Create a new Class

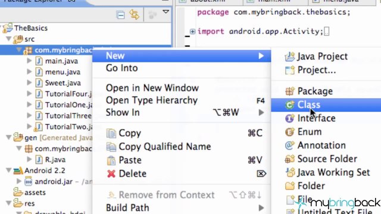pyautogui.click(x=326, y=105)
